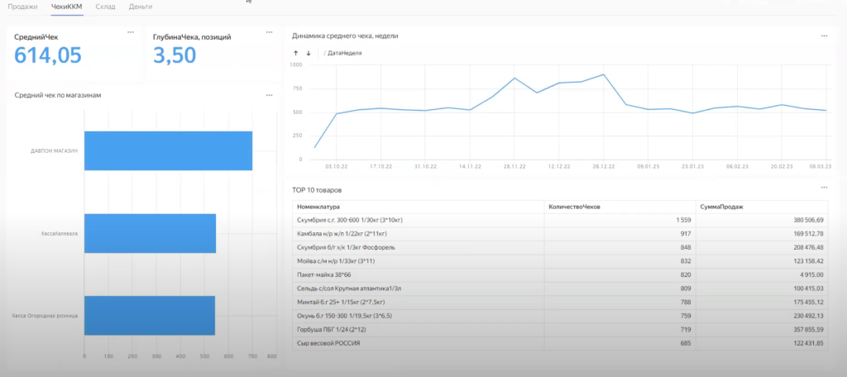Viewport: 847px width, 377px height.
Task: Select the Касса Огородная bottom bar
Action: [x=150, y=315]
